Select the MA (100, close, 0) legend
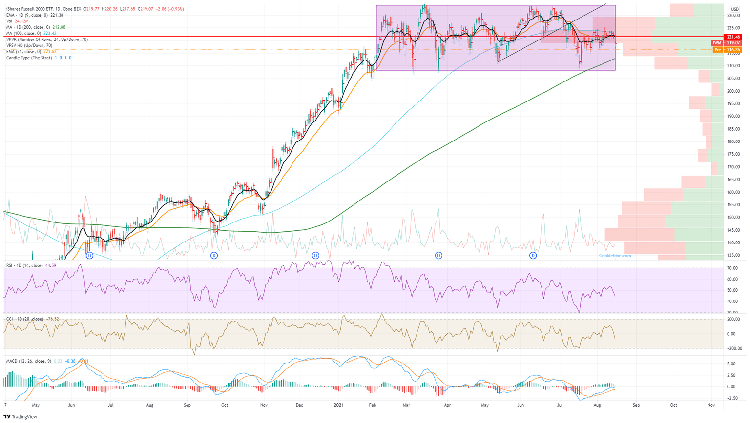This screenshot has height=423, width=750. click(x=31, y=33)
